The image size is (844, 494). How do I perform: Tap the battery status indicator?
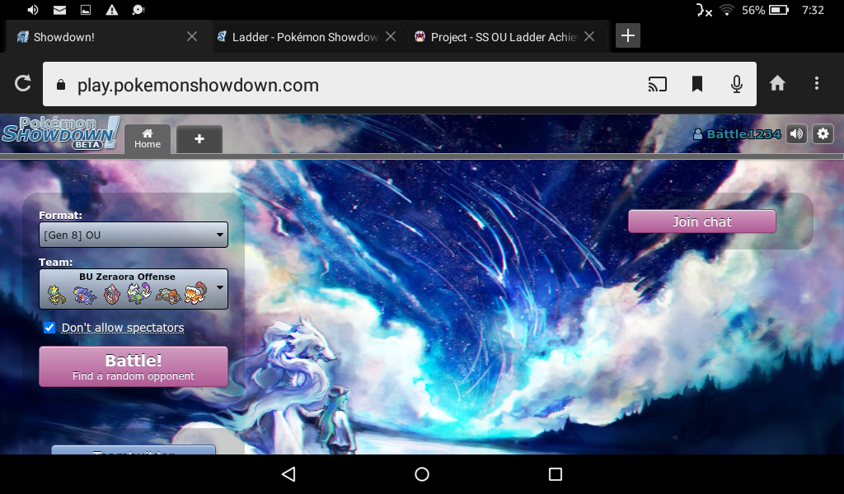coord(779,10)
